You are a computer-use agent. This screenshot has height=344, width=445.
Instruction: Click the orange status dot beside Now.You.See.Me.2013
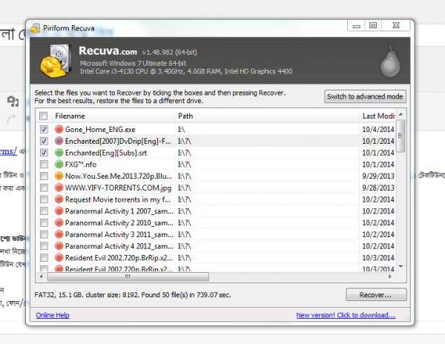coord(59,176)
